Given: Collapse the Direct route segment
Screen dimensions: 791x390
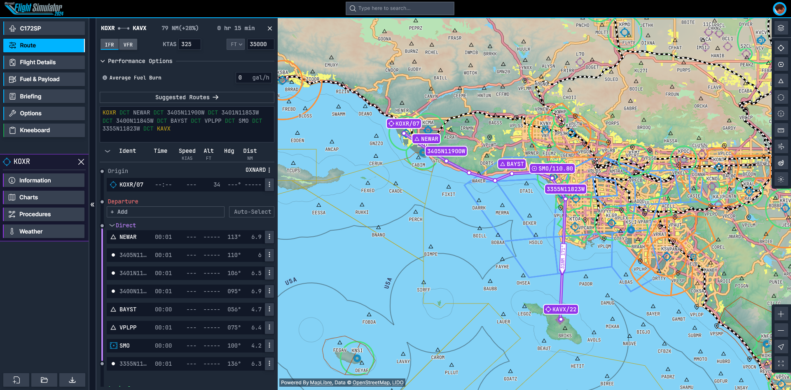Looking at the screenshot, I should pos(112,225).
